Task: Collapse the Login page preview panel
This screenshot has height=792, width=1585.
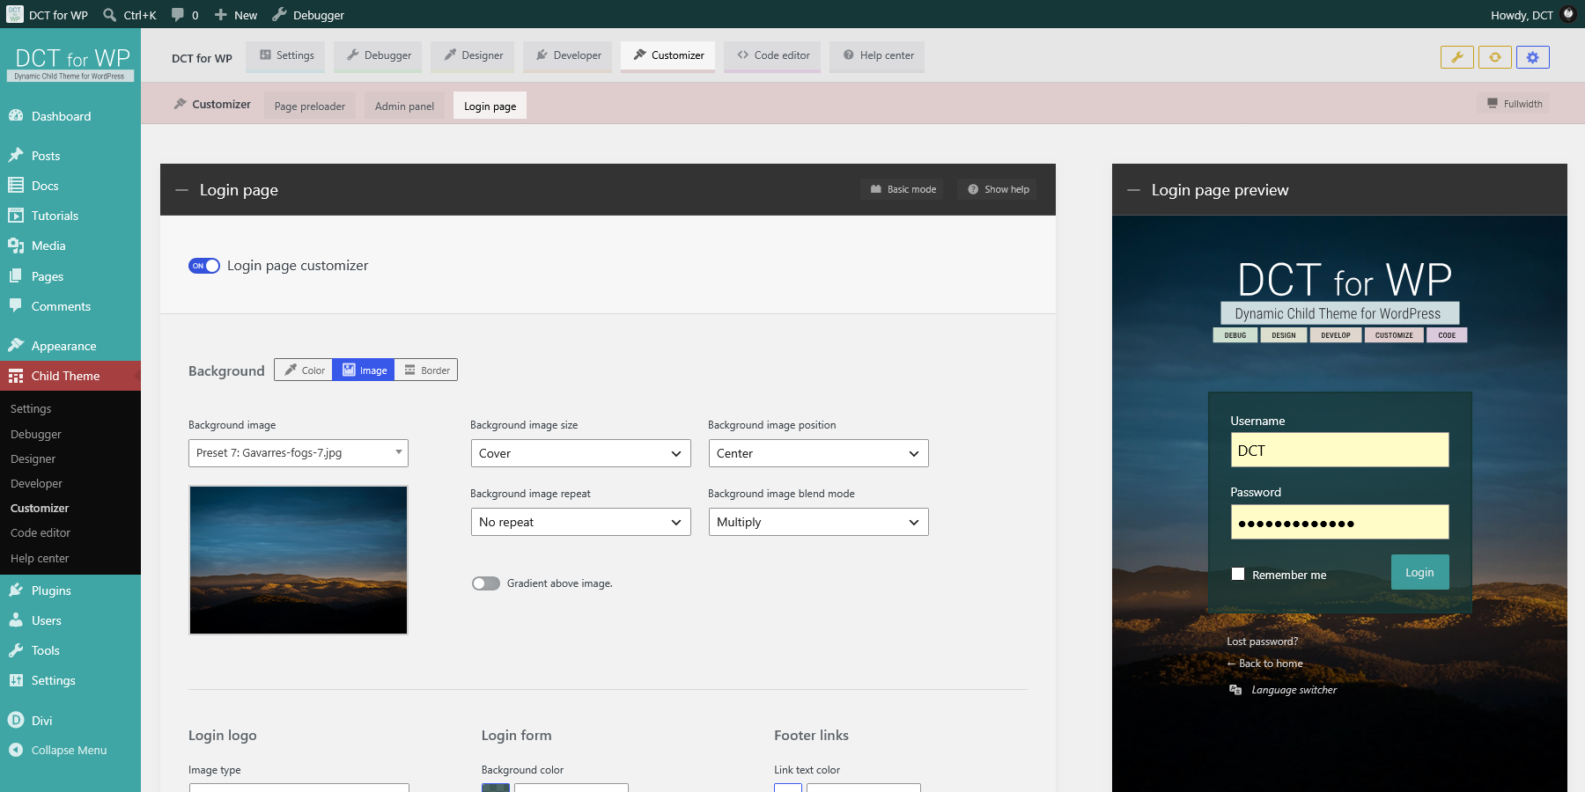Action: 1134,190
